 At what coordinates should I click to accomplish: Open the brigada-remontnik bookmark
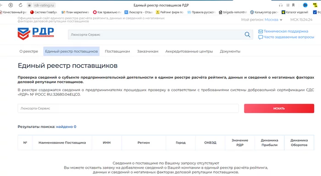tap(233, 12)
